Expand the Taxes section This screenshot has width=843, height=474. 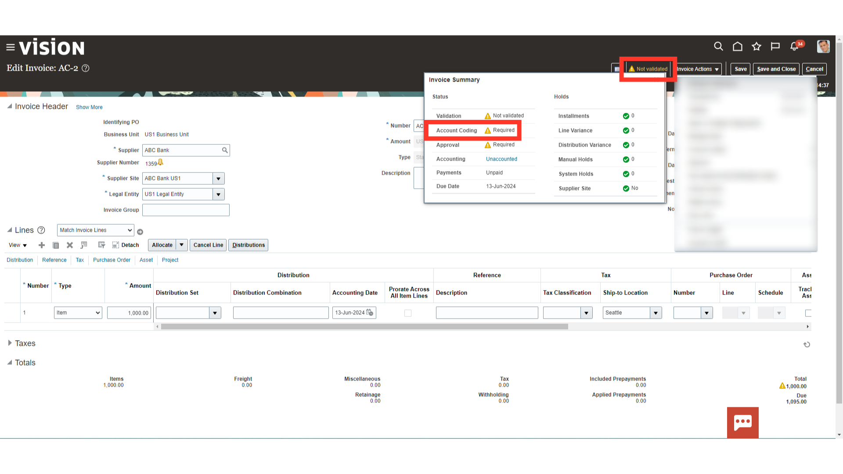tap(10, 343)
